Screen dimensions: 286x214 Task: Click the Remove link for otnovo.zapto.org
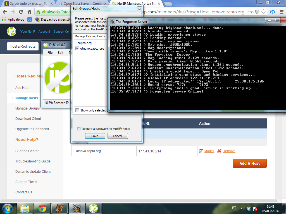(229, 151)
